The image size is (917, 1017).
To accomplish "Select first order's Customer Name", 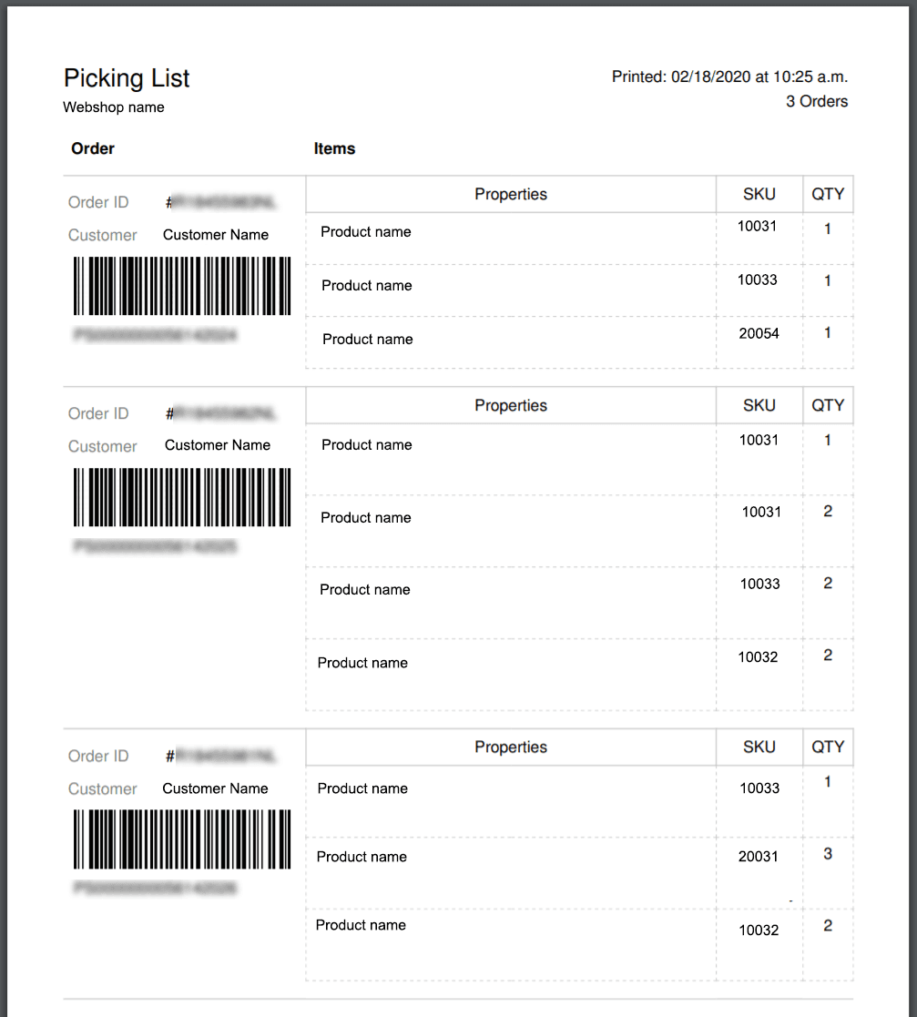I will (215, 235).
